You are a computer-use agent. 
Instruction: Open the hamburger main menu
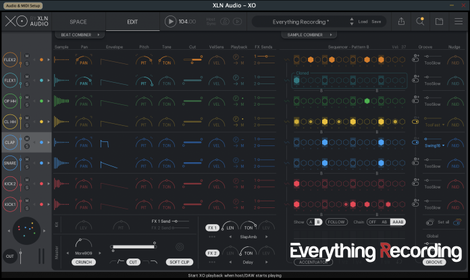point(459,22)
